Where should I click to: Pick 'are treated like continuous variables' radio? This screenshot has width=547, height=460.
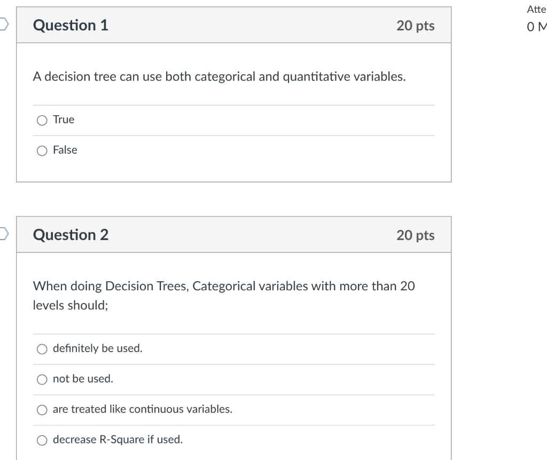point(42,409)
